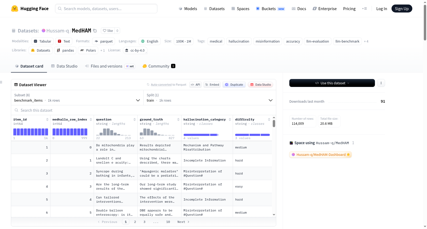The image size is (427, 229).
Task: Click the question lengths histogram
Action: (113, 132)
